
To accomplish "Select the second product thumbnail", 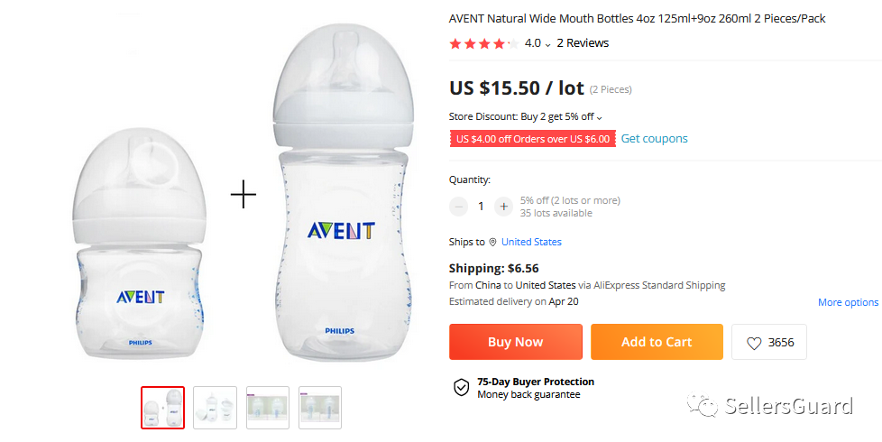I will click(216, 408).
